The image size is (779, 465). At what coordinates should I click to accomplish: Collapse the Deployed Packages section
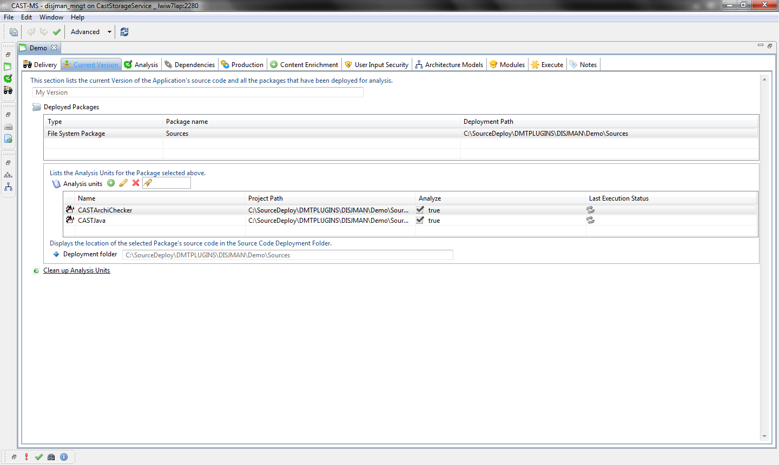pyautogui.click(x=37, y=107)
